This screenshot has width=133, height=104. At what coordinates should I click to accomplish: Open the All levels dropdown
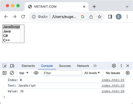[92, 73]
